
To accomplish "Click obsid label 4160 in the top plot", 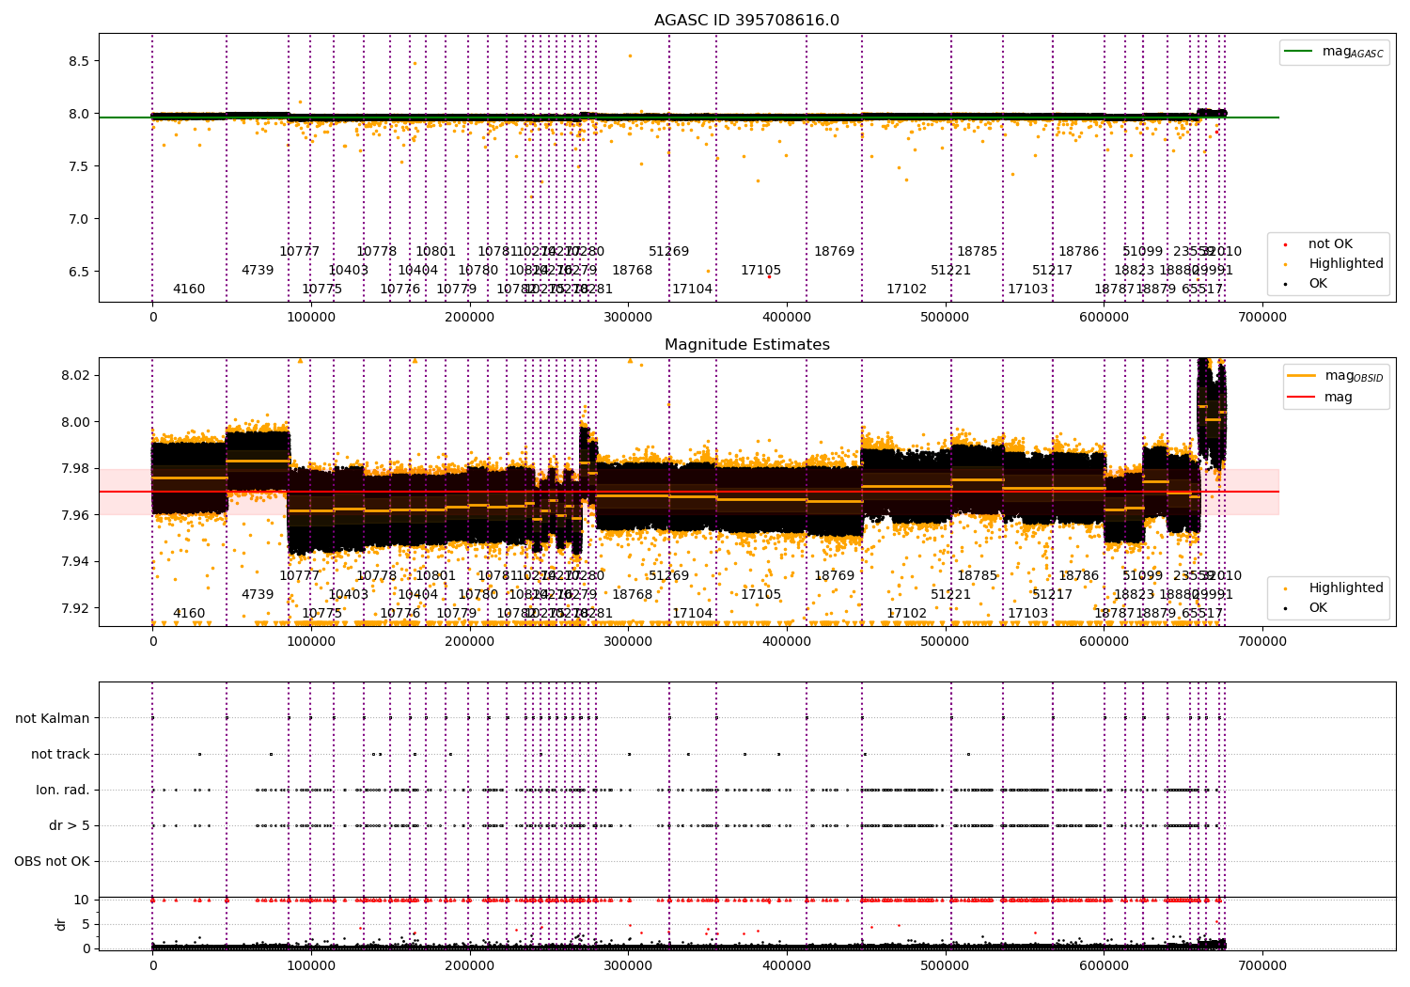I will tap(189, 290).
